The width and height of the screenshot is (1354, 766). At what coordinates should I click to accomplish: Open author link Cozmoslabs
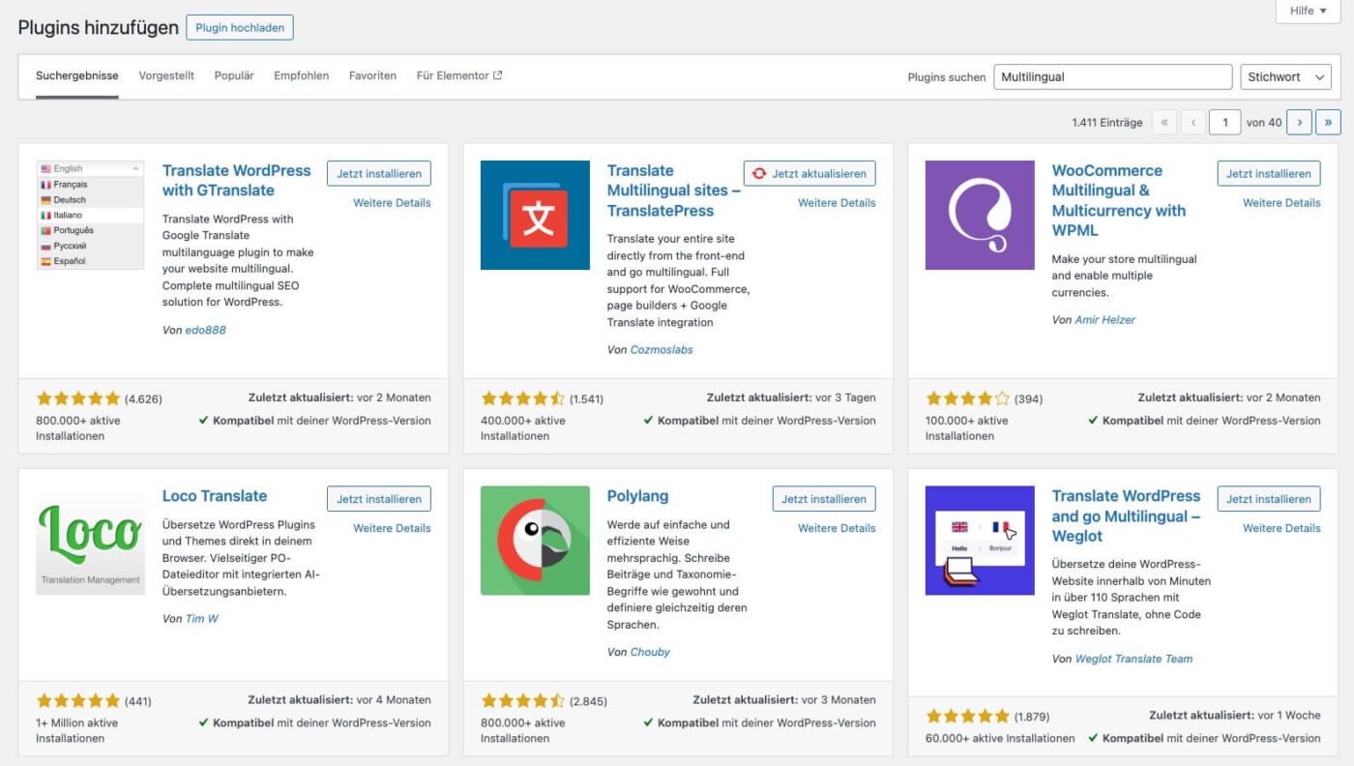662,350
